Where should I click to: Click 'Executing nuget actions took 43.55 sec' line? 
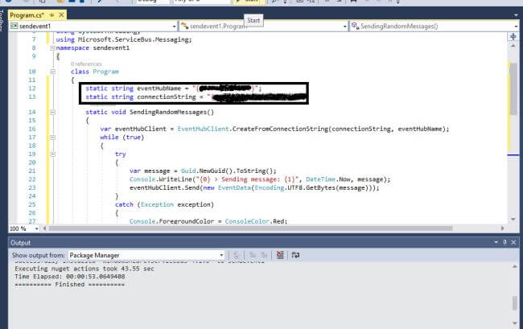[x=84, y=269]
